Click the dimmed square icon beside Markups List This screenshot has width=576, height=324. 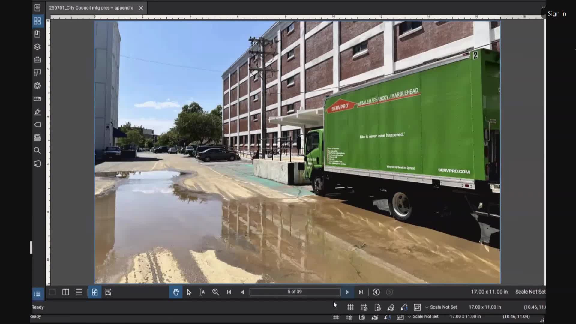(52, 292)
